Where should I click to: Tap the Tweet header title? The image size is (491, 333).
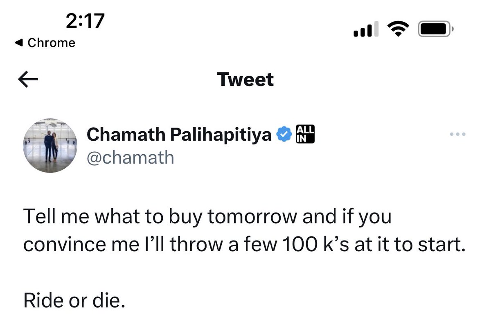(245, 79)
